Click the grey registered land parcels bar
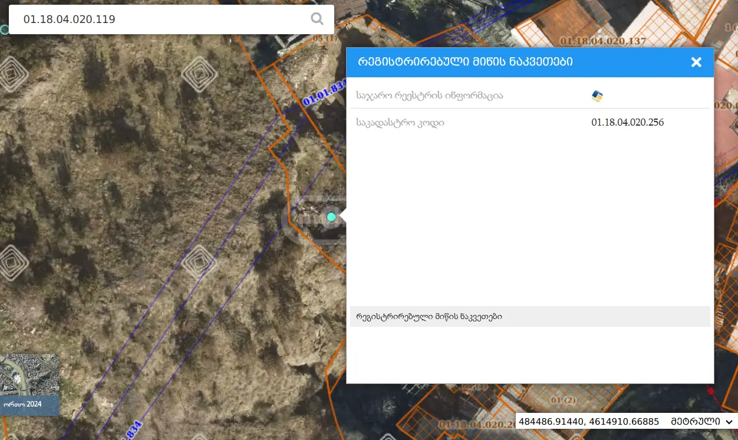 pyautogui.click(x=530, y=316)
